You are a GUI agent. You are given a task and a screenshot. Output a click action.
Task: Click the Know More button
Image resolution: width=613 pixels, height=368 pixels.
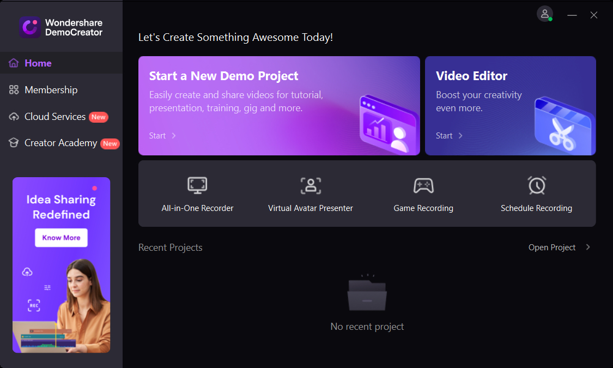62,238
